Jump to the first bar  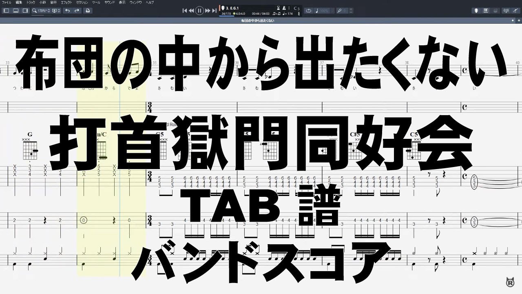coord(185,11)
